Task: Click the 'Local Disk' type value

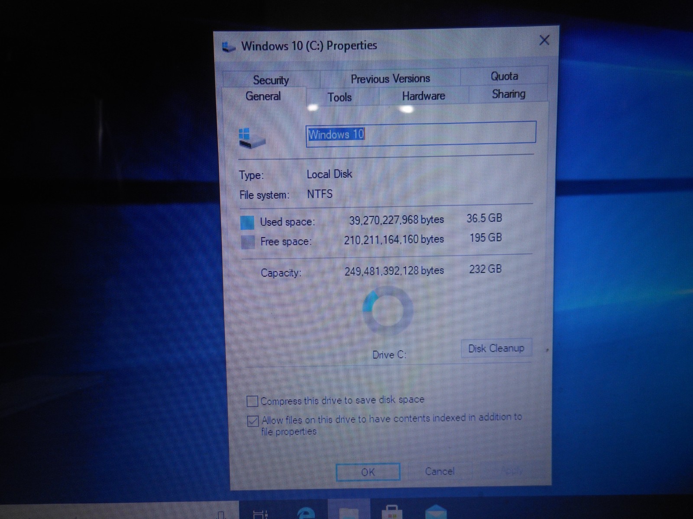Action: point(329,174)
